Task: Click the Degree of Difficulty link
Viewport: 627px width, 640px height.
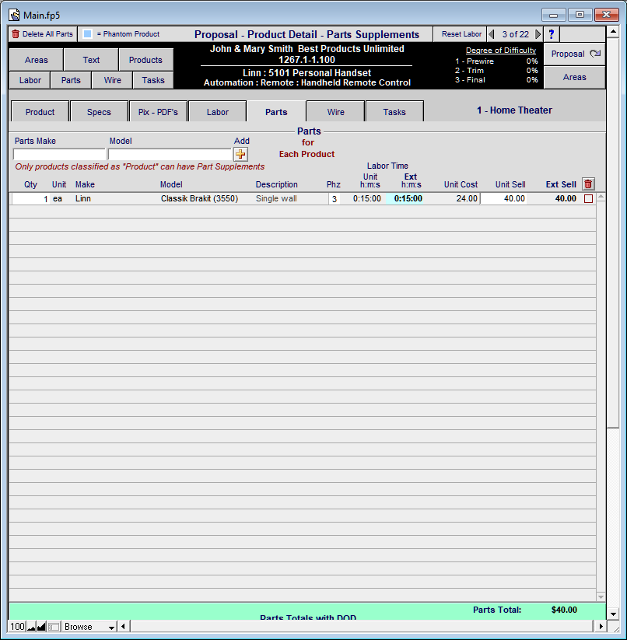Action: tap(501, 51)
